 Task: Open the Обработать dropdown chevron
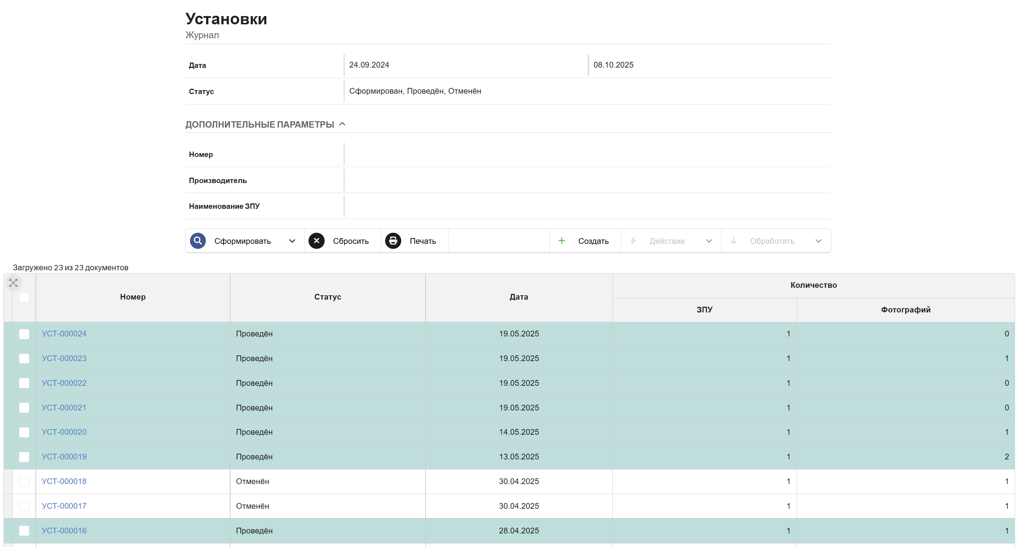[819, 241]
